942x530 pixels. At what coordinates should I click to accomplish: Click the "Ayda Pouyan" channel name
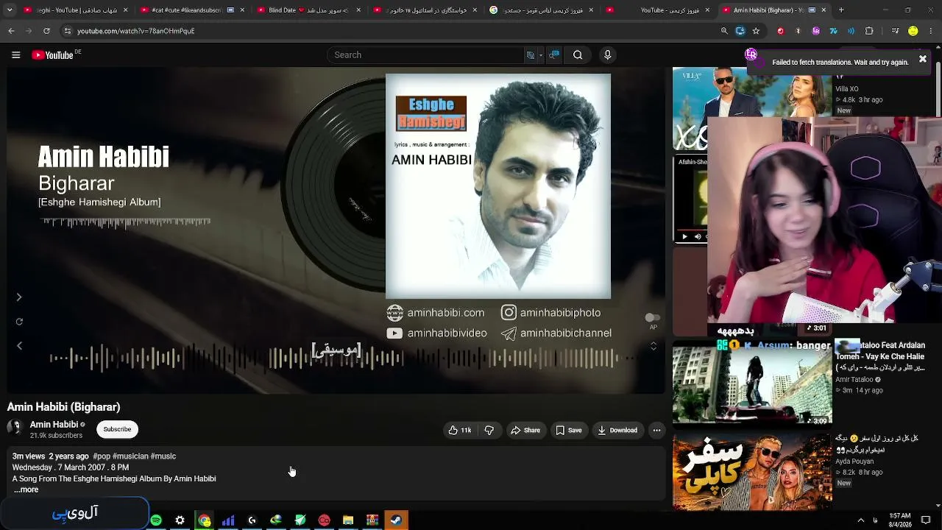point(854,461)
